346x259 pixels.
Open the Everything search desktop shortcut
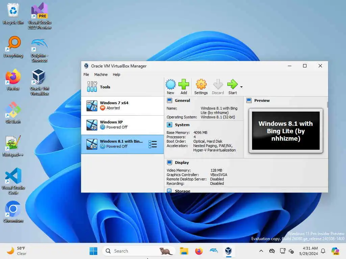[13, 47]
